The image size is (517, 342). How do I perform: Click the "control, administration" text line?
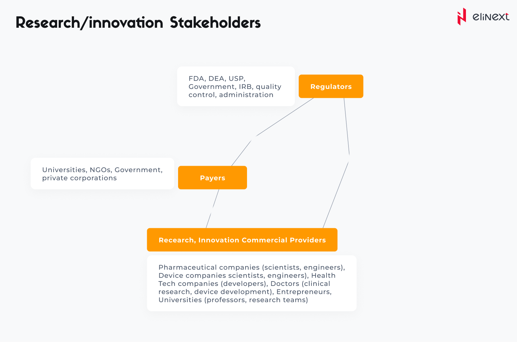[231, 95]
